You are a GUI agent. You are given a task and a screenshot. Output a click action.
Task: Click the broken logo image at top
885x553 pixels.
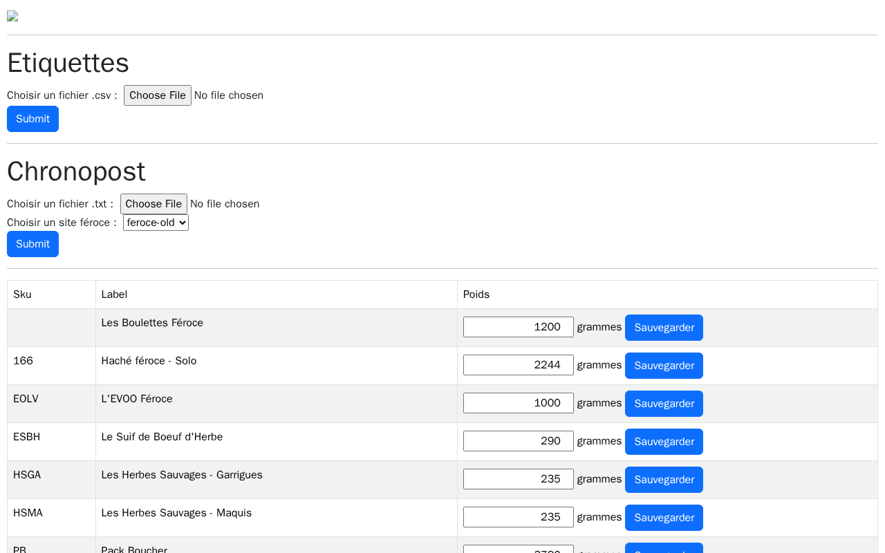(12, 16)
